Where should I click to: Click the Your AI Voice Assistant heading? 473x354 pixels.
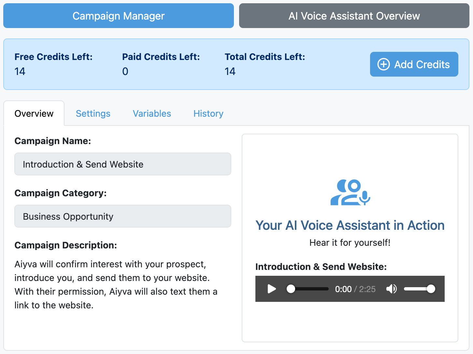click(350, 225)
